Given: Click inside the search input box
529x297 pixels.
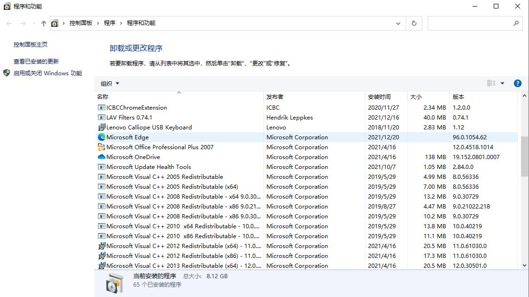Looking at the screenshot, I should (x=471, y=23).
